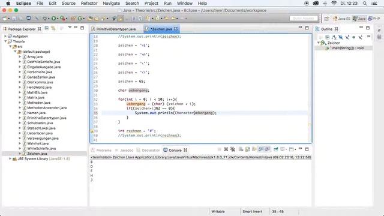Close the Zeichen.java editor tab
Viewport: 384px width, 216px height.
click(x=176, y=29)
